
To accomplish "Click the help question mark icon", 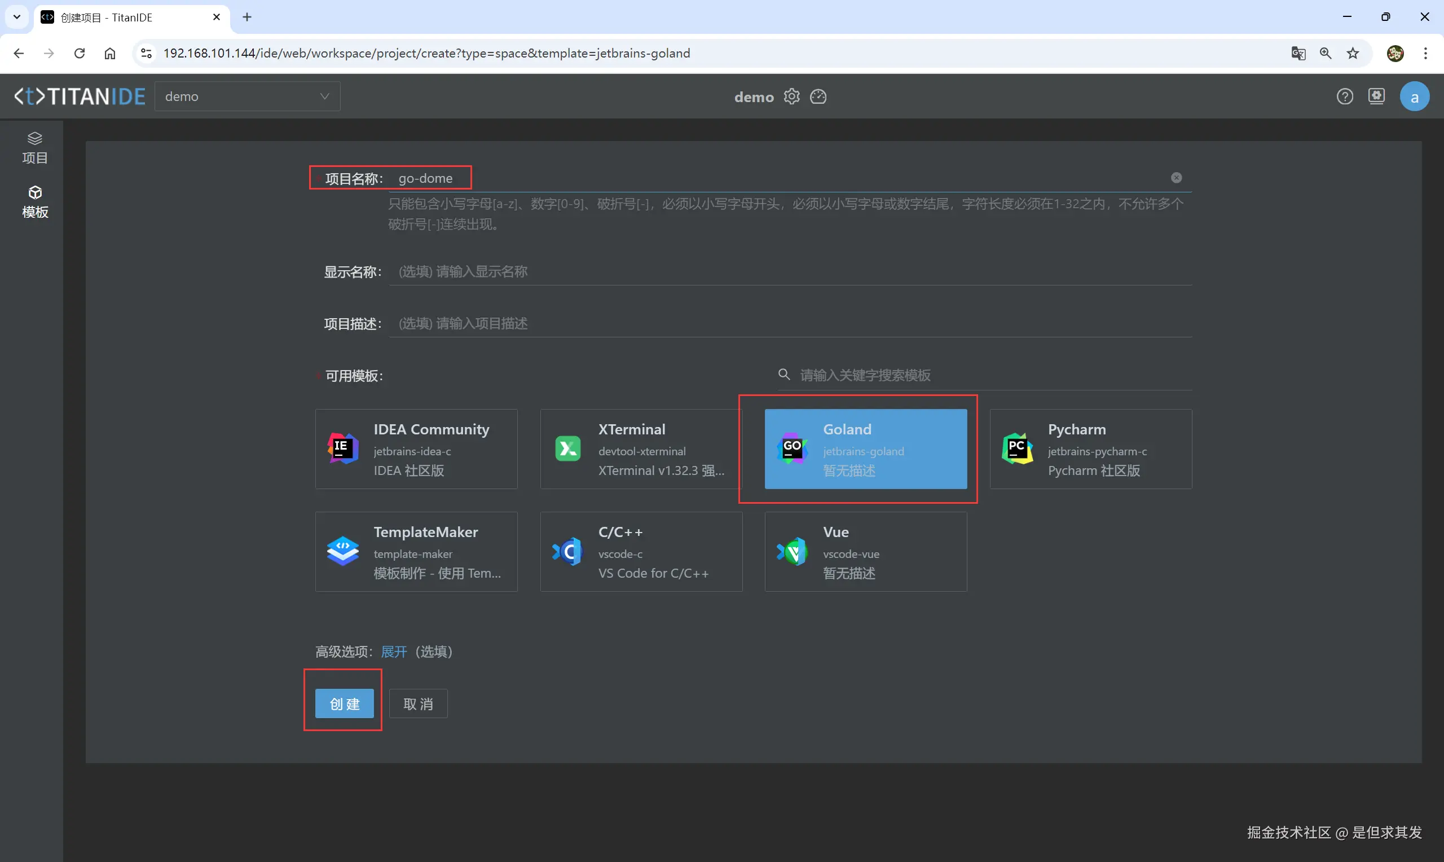I will point(1345,96).
